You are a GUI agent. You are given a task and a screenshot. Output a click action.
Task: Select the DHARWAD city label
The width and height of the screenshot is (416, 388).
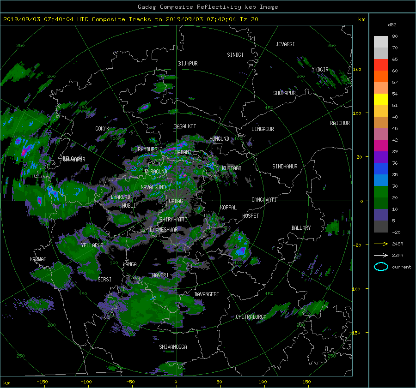[x=121, y=197]
